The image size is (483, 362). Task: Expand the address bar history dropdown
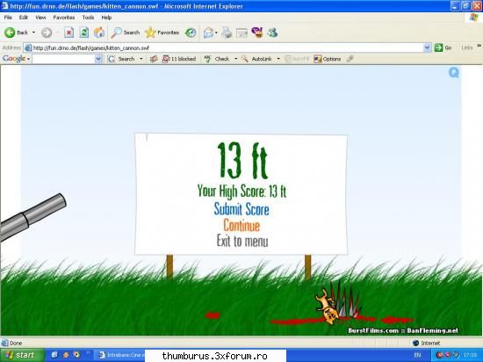[427, 47]
